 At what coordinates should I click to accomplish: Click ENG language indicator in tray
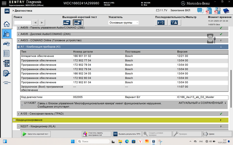tap(201, 141)
